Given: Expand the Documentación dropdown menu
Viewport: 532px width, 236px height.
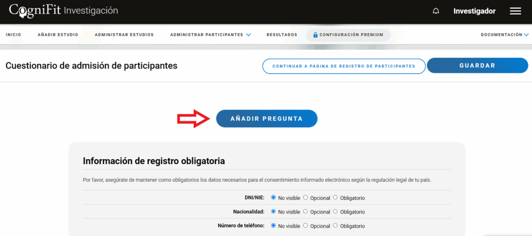Looking at the screenshot, I should [504, 35].
